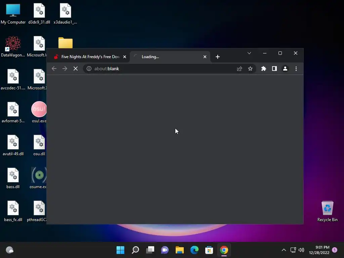Open Windows Start menu
Screen dimensions: 344x258
pos(121,250)
